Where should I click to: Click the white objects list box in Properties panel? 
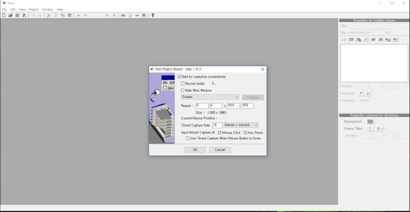(374, 63)
